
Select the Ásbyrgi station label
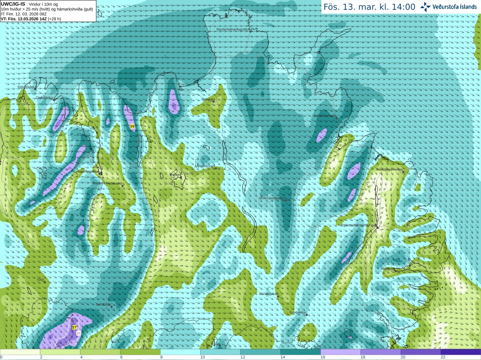click(207, 99)
